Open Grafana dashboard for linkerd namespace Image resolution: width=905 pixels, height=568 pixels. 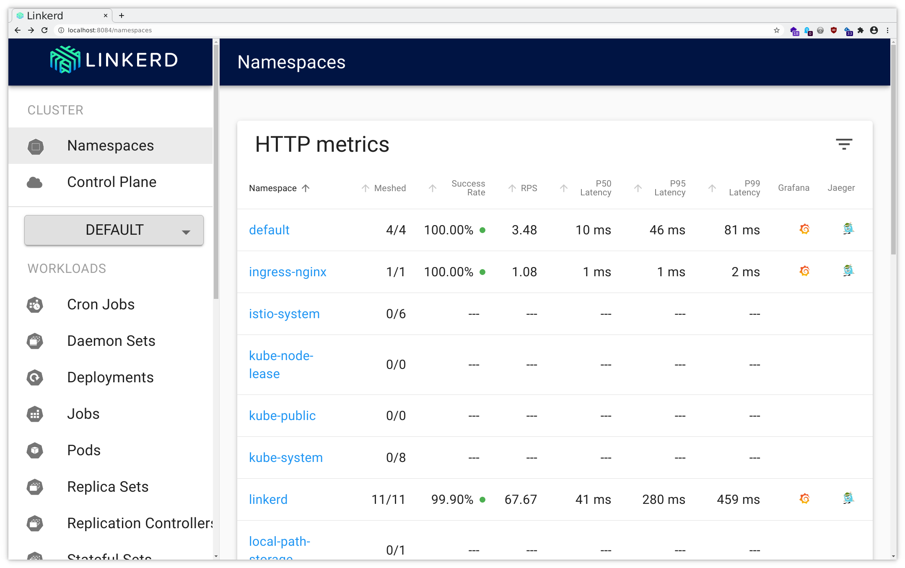804,499
